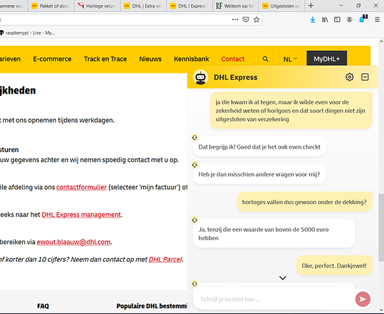Screen dimensions: 384x314
Task: Switch to the Welkom op he tab
Action: (x=235, y=6)
